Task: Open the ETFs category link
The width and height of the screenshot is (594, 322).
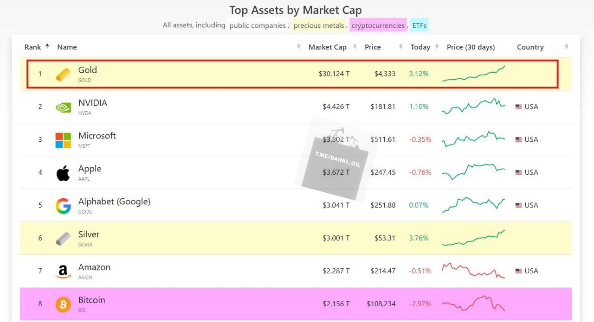Action: tap(420, 25)
